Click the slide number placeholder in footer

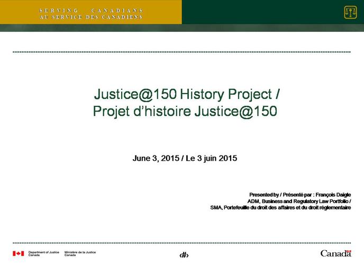pyautogui.click(x=184, y=255)
